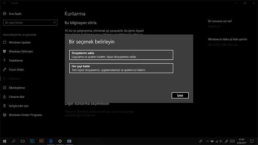Image resolution: width=258 pixels, height=145 pixels.
Task: Select the "Her şeyi kaldır" option
Action: (x=121, y=68)
